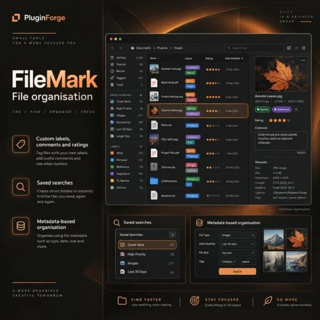Set rating to five stars in details panel
This screenshot has height=320, width=320.
[x=289, y=121]
